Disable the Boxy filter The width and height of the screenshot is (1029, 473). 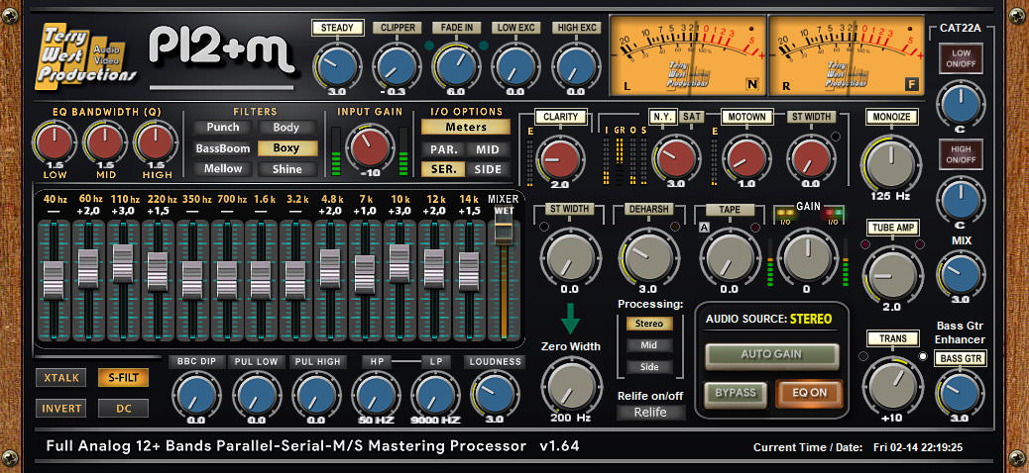tap(286, 148)
